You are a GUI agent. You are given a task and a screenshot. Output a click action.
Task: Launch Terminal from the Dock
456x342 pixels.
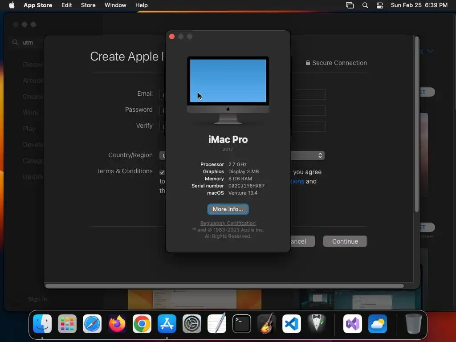click(x=242, y=324)
